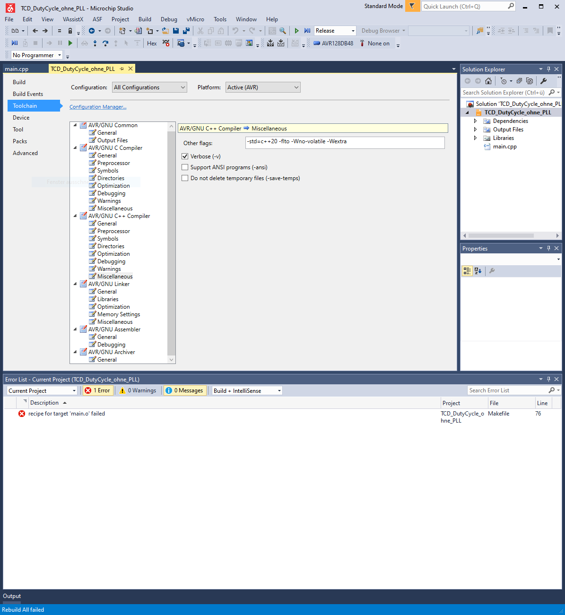Open the Current Project scope dropdown
The height and width of the screenshot is (615, 565).
(x=42, y=391)
